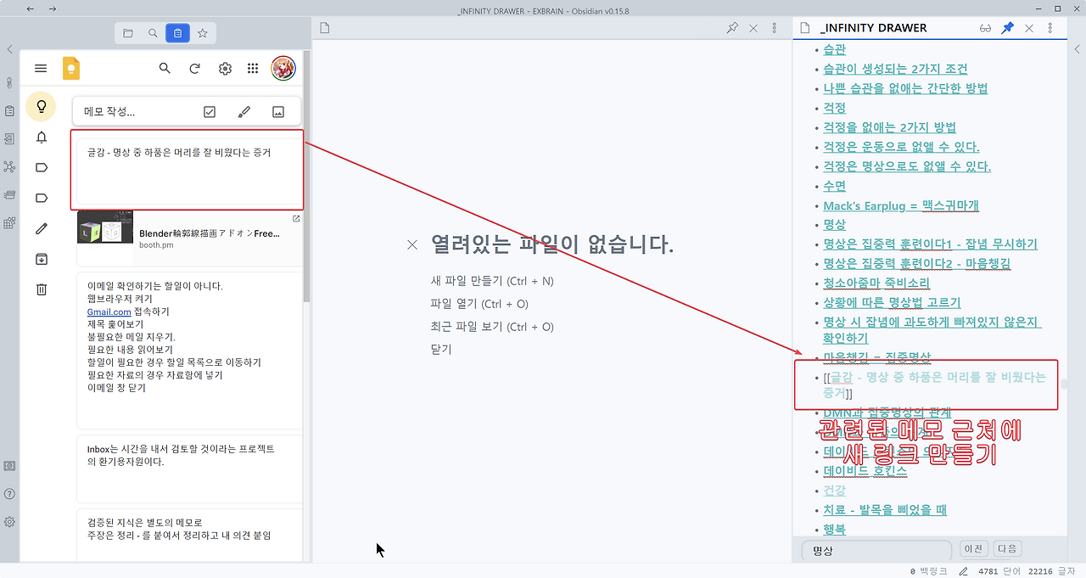This screenshot has height=578, width=1086.
Task: Search notes in Google Keep
Action: click(165, 69)
